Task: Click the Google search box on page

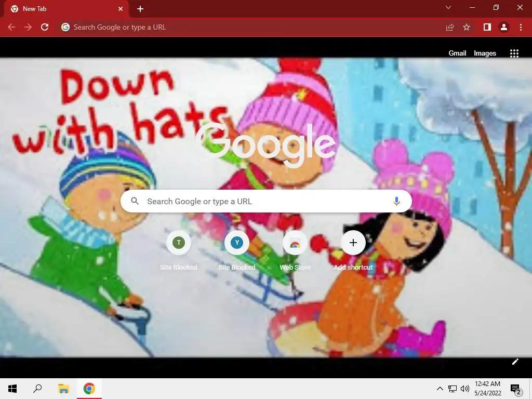Action: click(266, 201)
